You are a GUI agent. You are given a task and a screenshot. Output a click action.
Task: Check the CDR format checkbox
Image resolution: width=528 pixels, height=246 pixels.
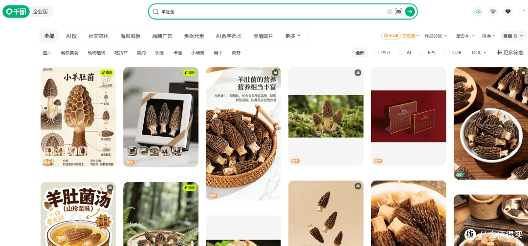point(447,52)
